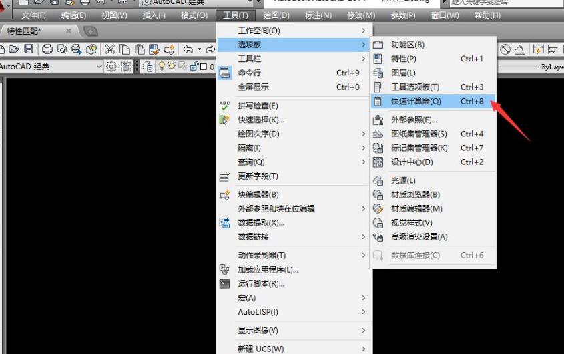Viewport: 564px width, 354px height.
Task: Choose 工具选项板(T) menu entry
Action: tap(433, 87)
